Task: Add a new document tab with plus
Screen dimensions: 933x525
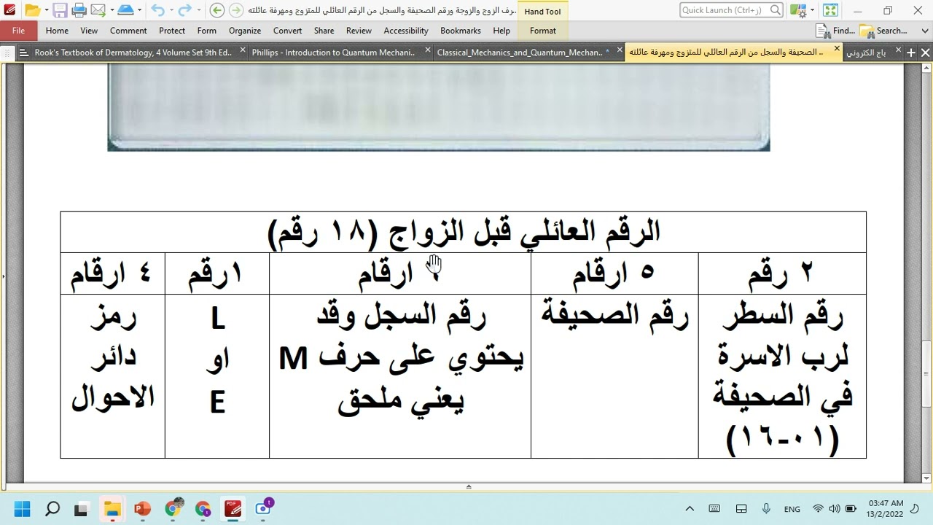Action: pyautogui.click(x=910, y=52)
